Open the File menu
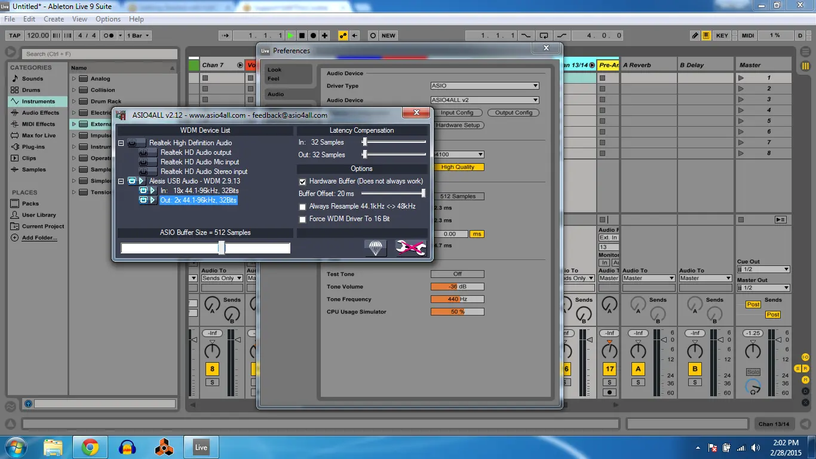Image resolution: width=816 pixels, height=459 pixels. (10, 19)
